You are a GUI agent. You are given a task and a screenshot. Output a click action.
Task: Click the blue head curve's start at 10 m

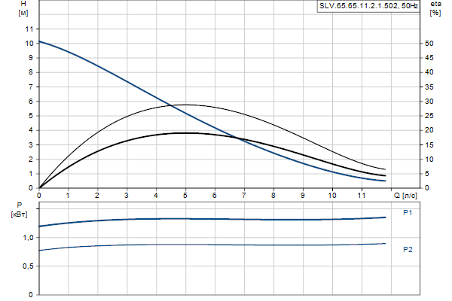[40, 41]
